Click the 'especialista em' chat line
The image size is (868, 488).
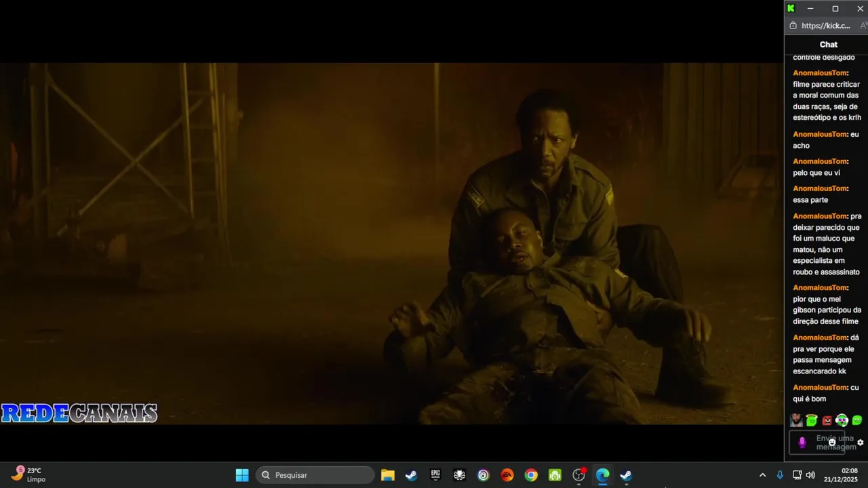818,260
